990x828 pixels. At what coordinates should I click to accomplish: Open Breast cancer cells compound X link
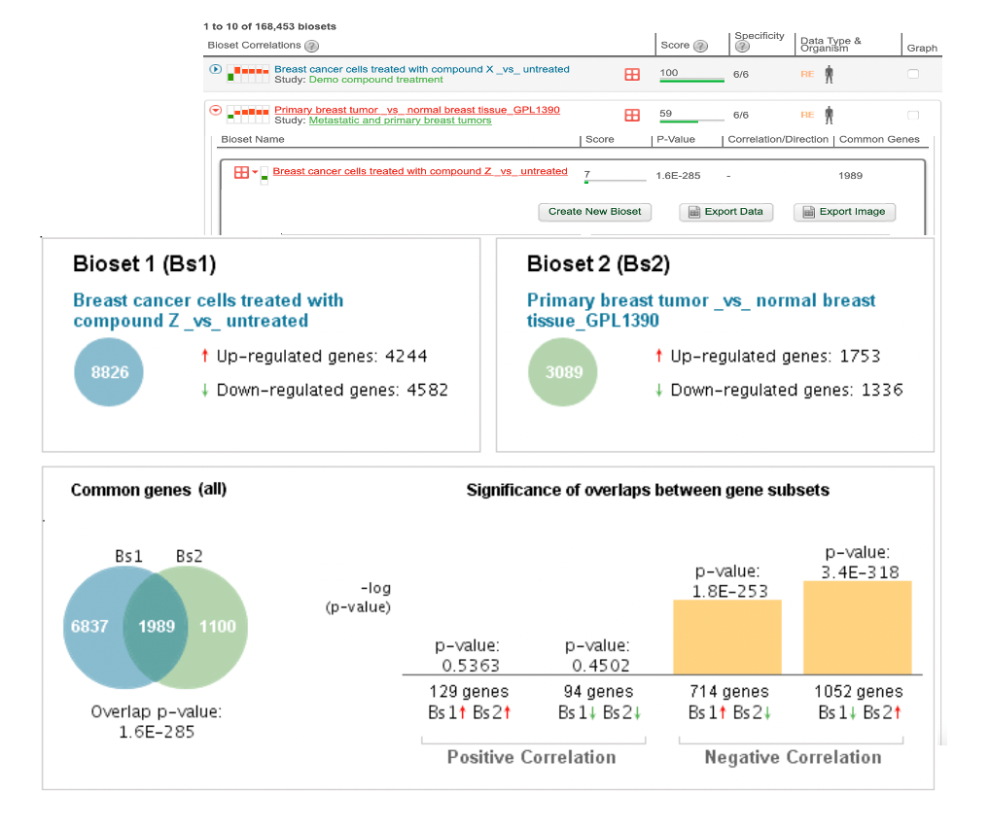click(421, 69)
